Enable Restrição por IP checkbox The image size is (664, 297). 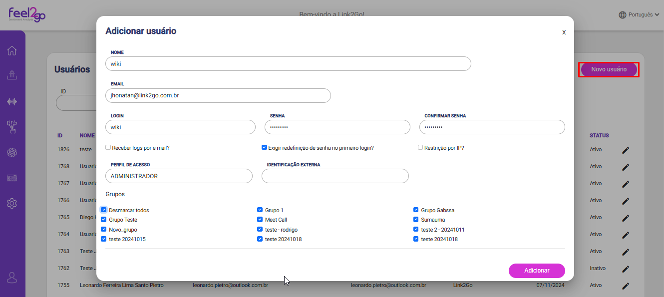click(x=420, y=147)
